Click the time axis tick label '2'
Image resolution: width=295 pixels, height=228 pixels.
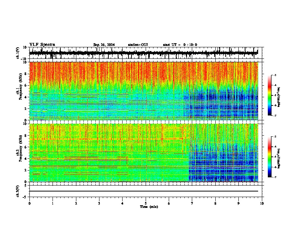pos(76,203)
